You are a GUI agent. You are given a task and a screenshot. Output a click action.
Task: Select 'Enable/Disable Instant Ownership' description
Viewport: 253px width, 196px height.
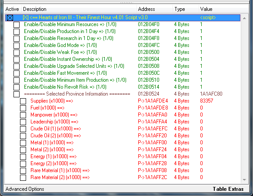[68, 59]
